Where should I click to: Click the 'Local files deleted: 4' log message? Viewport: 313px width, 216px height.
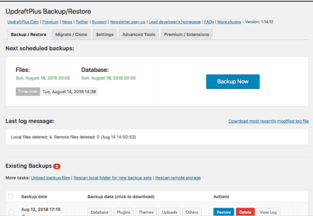74,137
